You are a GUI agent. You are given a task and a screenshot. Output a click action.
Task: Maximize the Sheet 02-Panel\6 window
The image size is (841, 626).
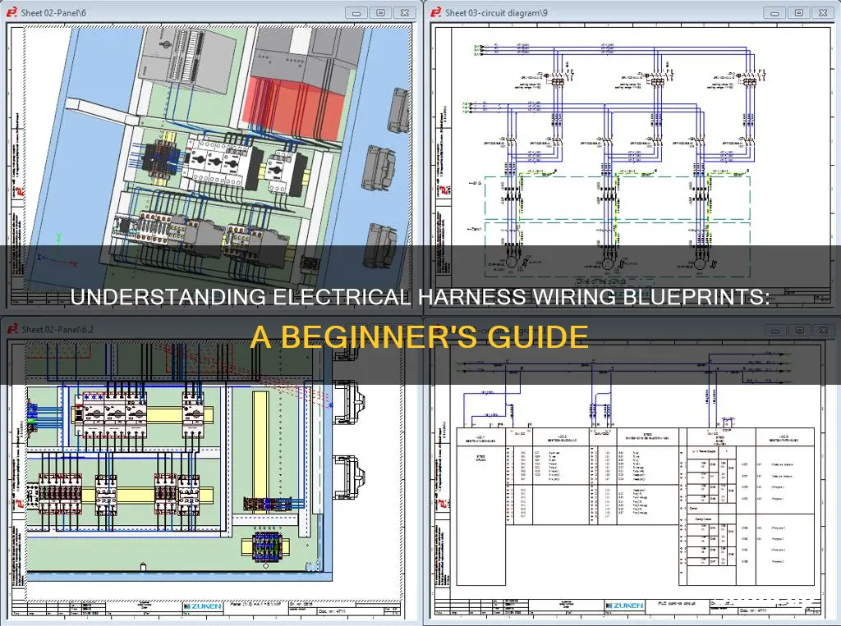tap(380, 13)
